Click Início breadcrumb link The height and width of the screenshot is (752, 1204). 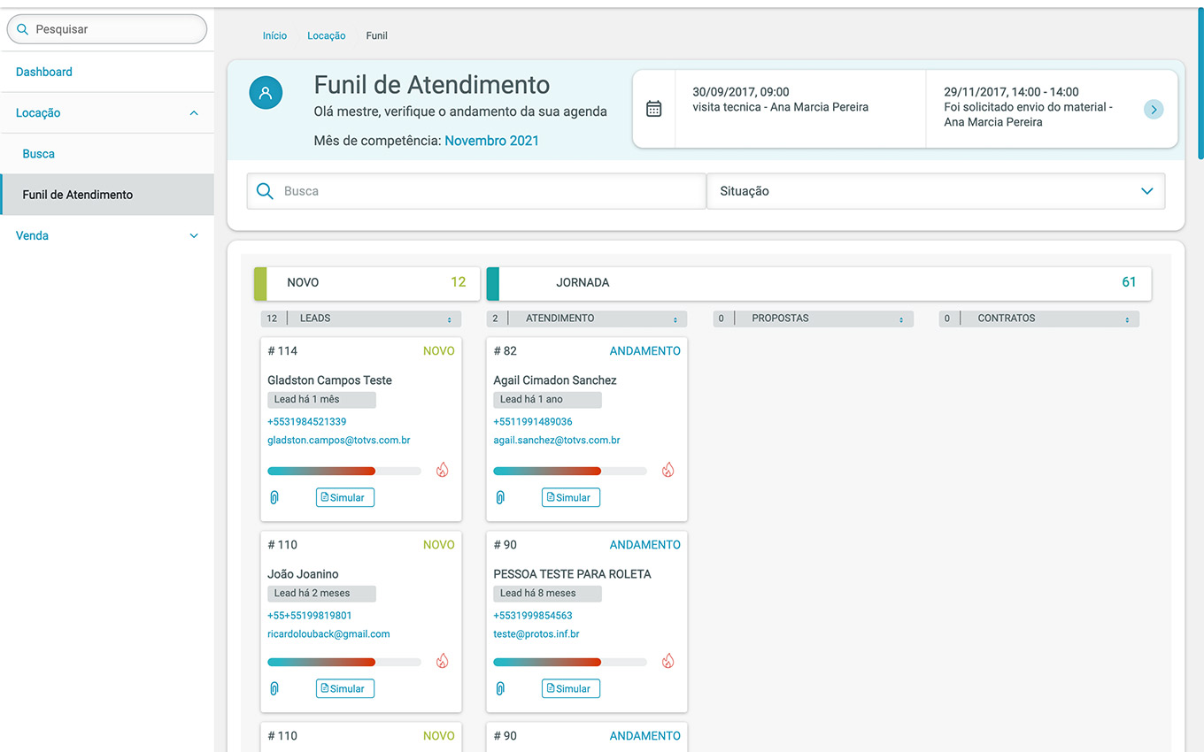pyautogui.click(x=274, y=36)
